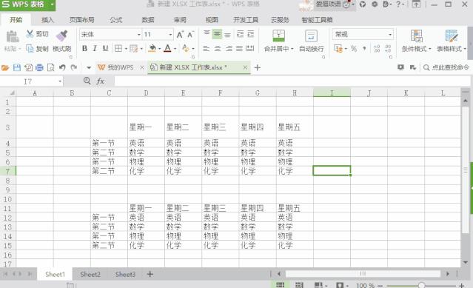Click the Paste clipboard icon

pos(13,37)
